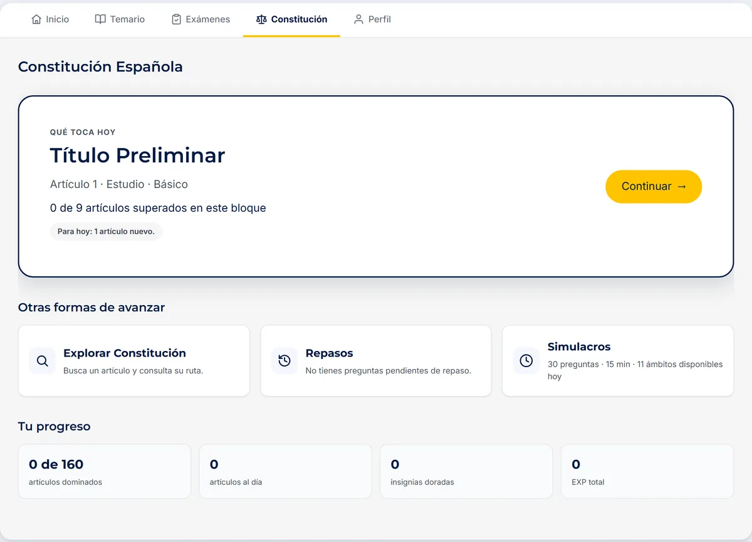Click 'Busca un artículo y consulta su ruta.'

tap(133, 370)
